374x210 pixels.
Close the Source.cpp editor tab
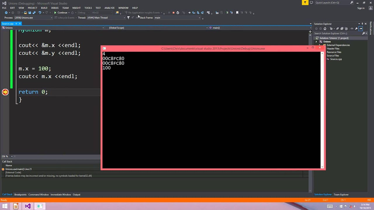point(20,24)
